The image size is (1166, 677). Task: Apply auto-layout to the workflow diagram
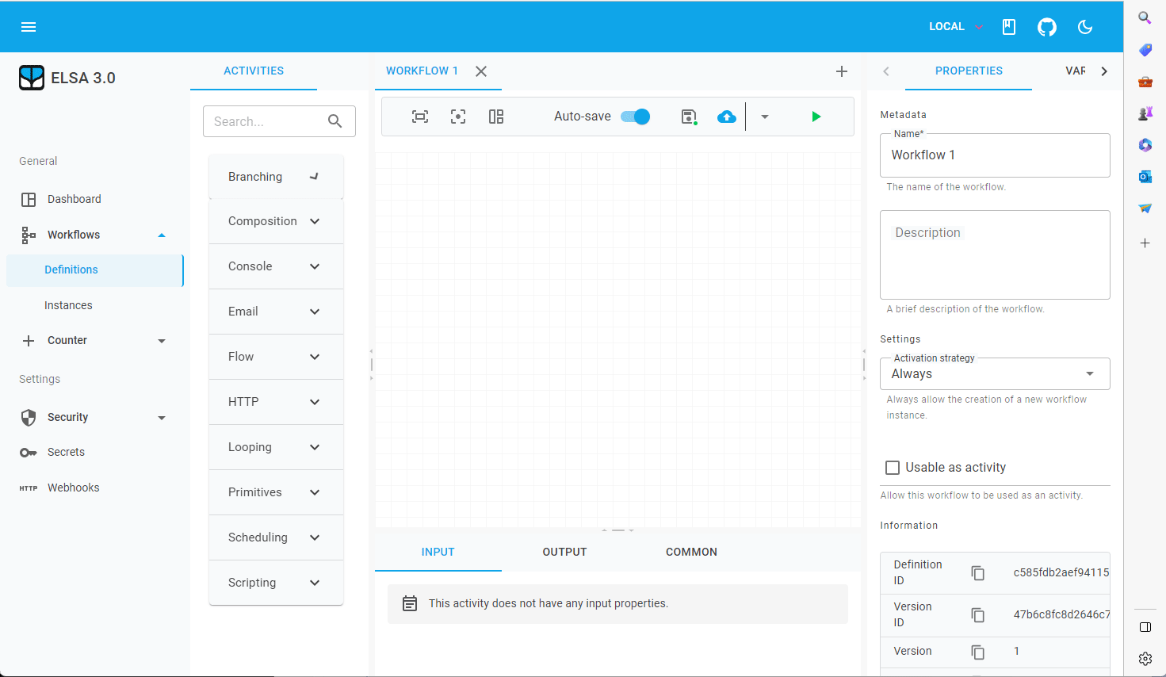pos(496,117)
